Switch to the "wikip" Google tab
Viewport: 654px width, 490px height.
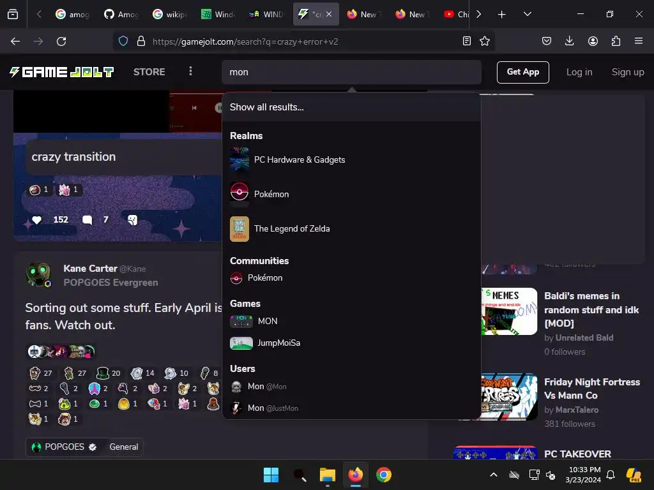(170, 14)
